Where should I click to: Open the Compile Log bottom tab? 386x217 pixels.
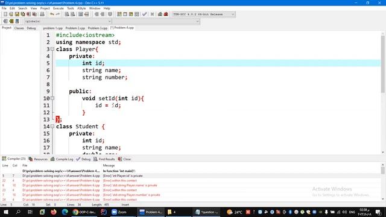click(62, 159)
